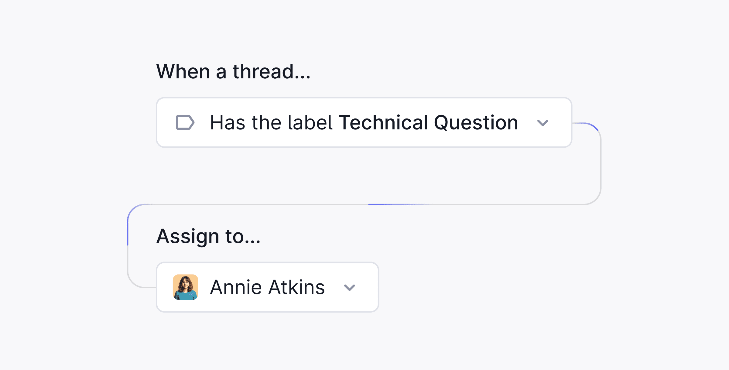729x370 pixels.
Task: Click the "Has the label" text
Action: pos(272,122)
